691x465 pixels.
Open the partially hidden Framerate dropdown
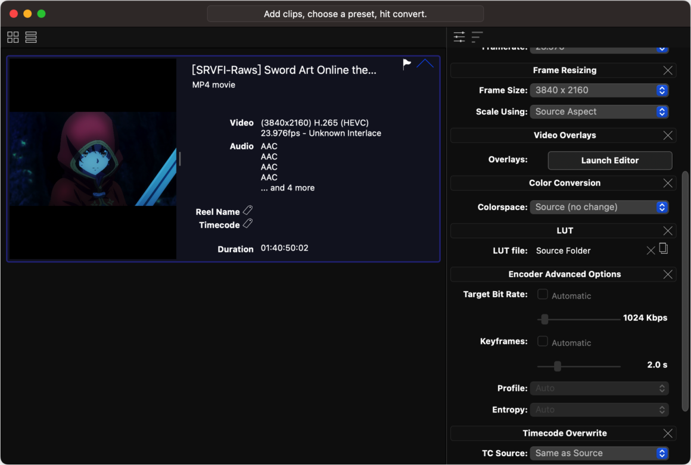[599, 50]
